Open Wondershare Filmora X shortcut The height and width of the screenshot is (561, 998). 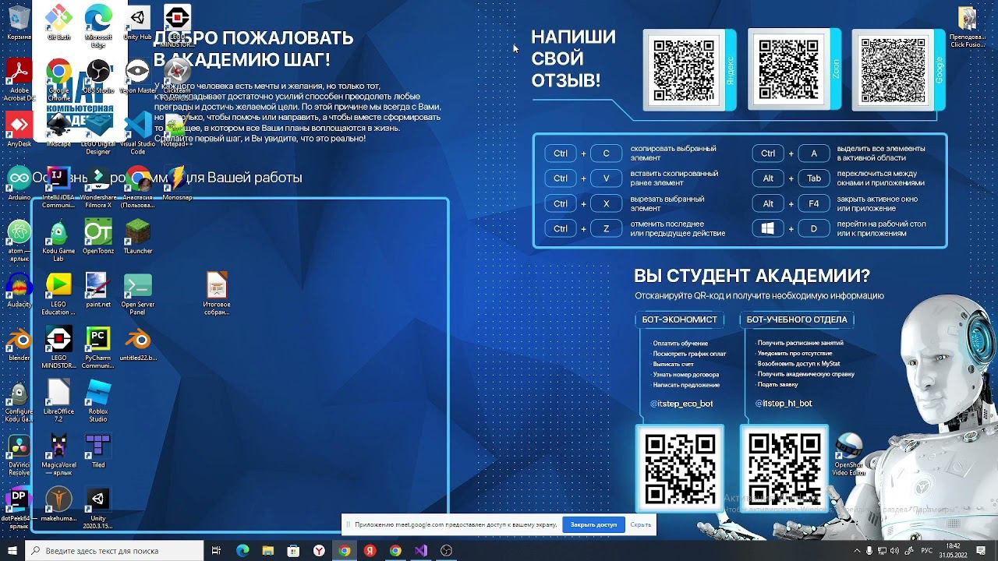click(x=98, y=187)
